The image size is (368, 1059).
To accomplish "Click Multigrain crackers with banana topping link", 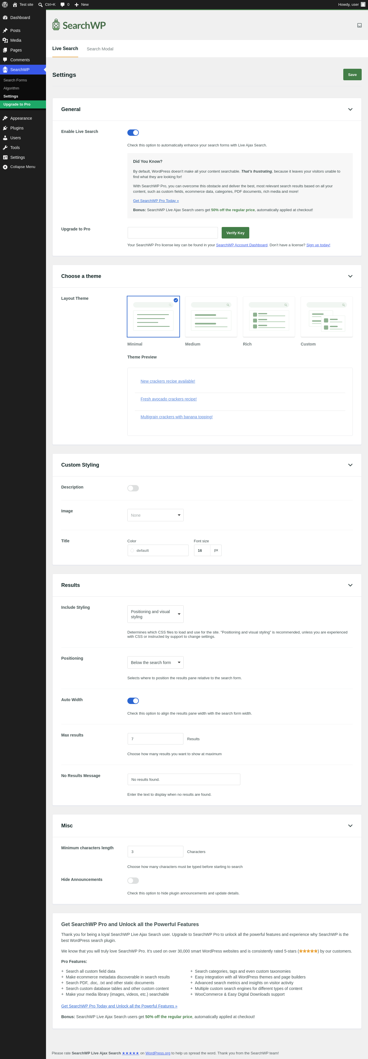I will 177,417.
